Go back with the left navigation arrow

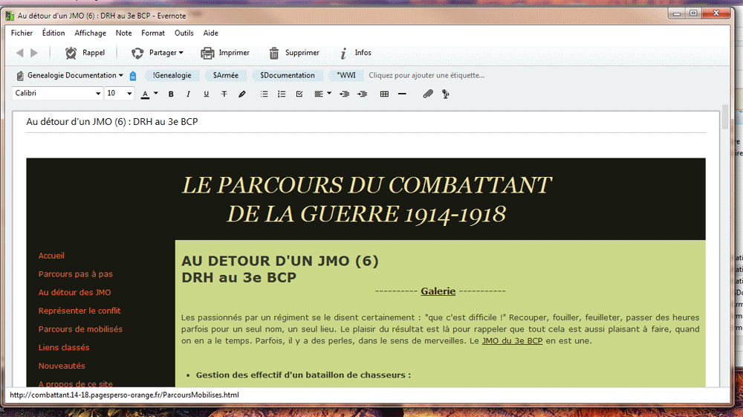tap(20, 53)
